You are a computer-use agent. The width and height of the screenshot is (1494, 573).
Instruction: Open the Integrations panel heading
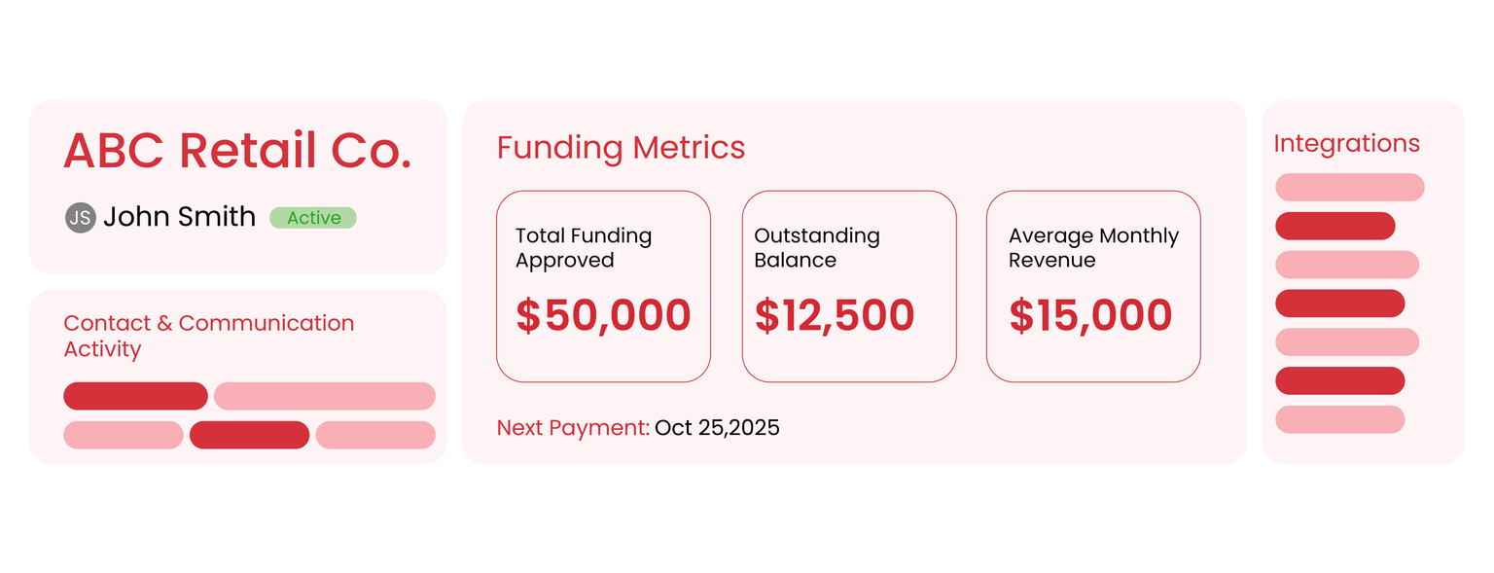click(x=1346, y=144)
